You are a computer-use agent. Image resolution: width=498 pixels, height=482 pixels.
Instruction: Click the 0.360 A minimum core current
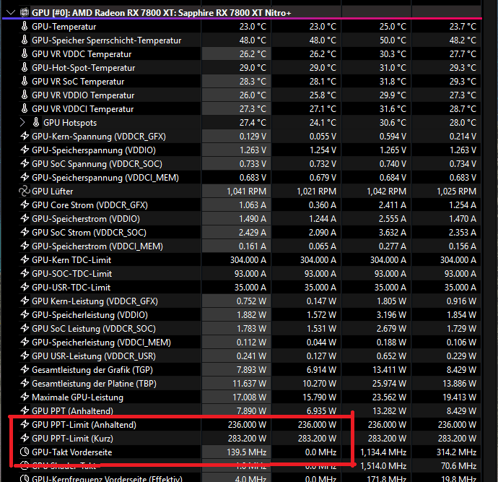coord(323,205)
